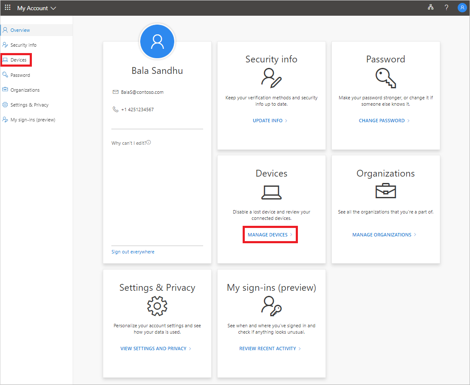Click the Settings & Privacy gear icon
This screenshot has height=385, width=470.
pos(157,306)
